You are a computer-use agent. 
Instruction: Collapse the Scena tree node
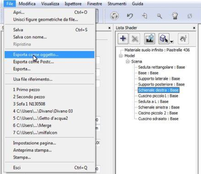tap(127, 62)
